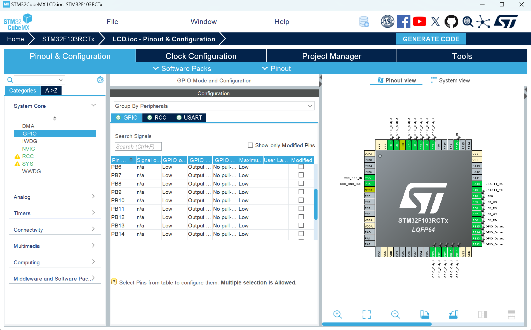The width and height of the screenshot is (531, 330).
Task: Enable Show only Modified Pins checkbox
Action: coord(250,145)
